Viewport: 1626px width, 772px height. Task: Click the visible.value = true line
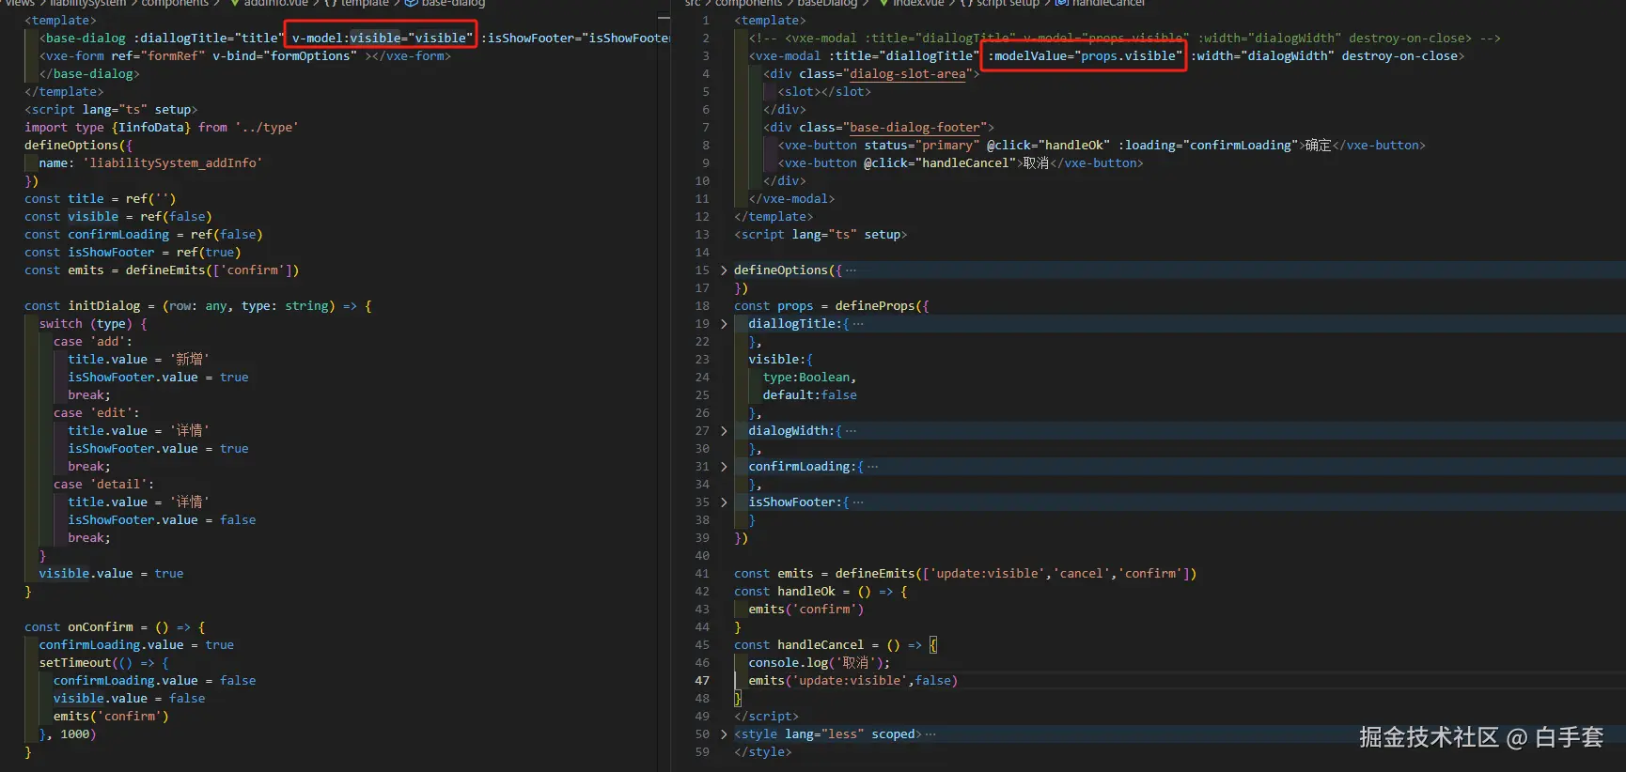[111, 574]
